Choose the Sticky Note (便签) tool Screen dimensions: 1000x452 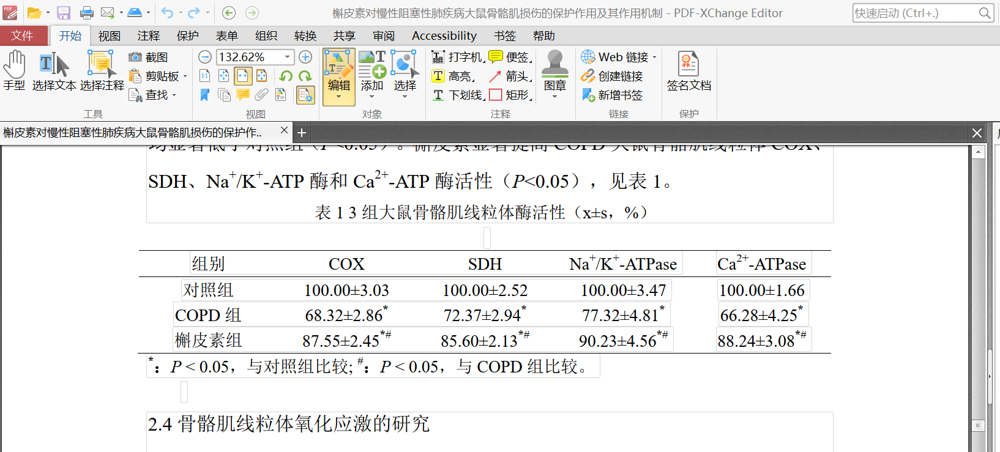(x=510, y=57)
